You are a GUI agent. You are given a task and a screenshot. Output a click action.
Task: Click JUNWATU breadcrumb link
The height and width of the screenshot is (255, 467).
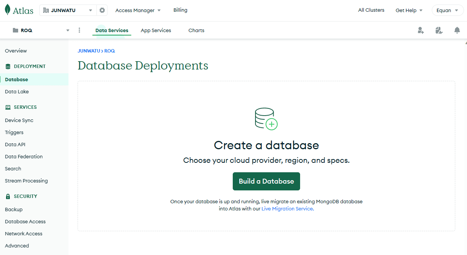[x=89, y=51]
